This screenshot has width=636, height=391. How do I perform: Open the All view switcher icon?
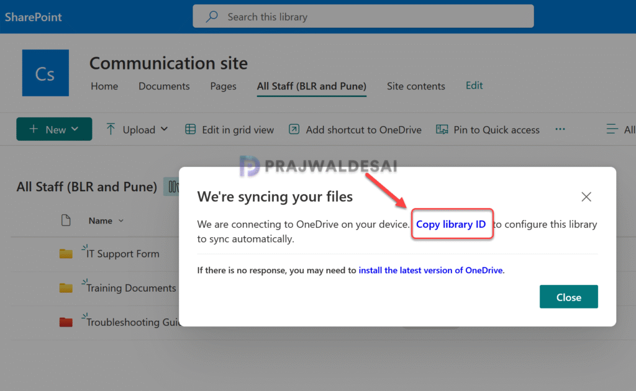(x=612, y=129)
